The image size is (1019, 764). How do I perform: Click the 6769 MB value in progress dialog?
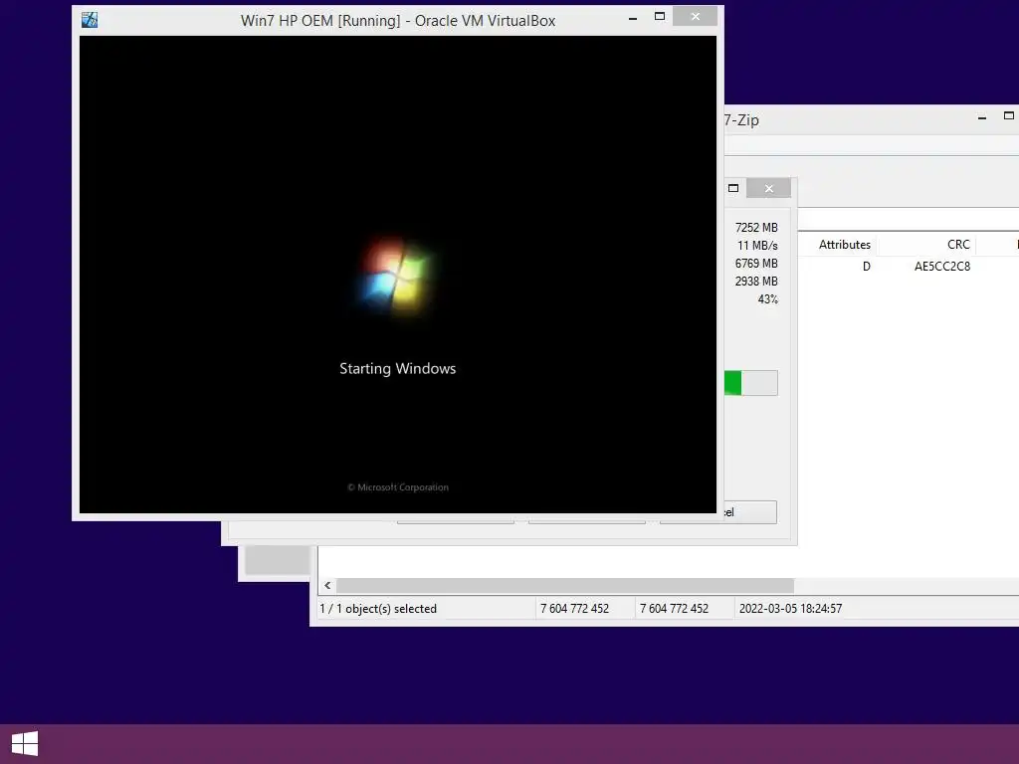point(756,264)
